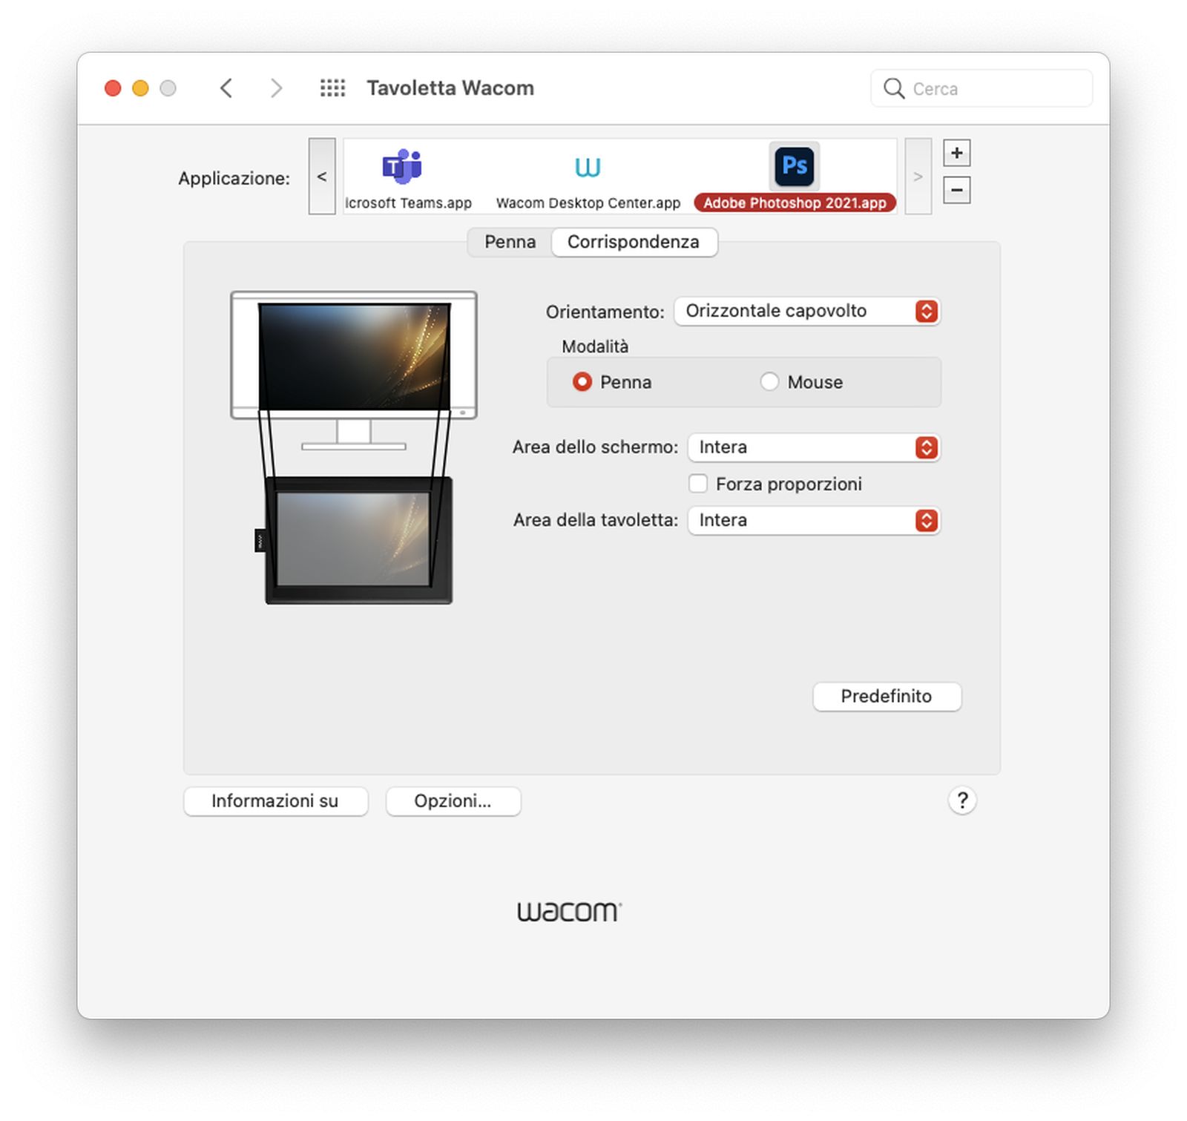Go back with the toolbar chevron

tap(227, 88)
